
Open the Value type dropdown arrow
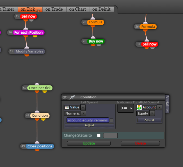coord(83,107)
